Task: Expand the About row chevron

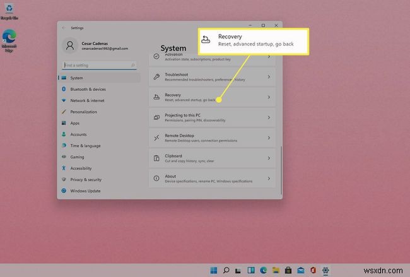Action: click(x=269, y=179)
